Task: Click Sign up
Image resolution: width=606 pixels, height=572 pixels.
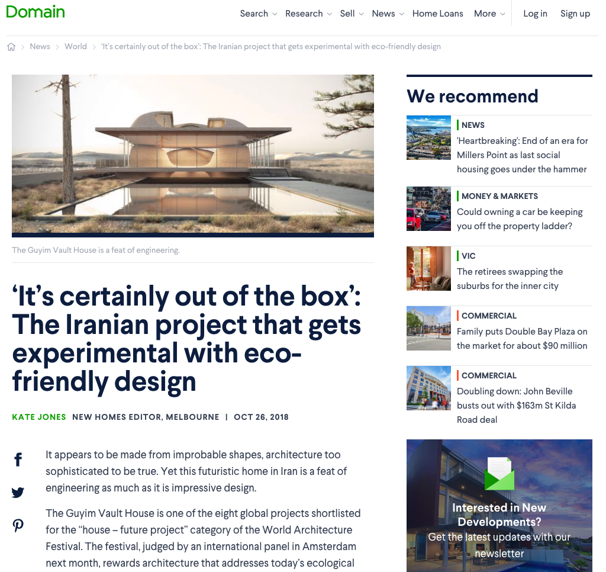Action: pyautogui.click(x=575, y=14)
